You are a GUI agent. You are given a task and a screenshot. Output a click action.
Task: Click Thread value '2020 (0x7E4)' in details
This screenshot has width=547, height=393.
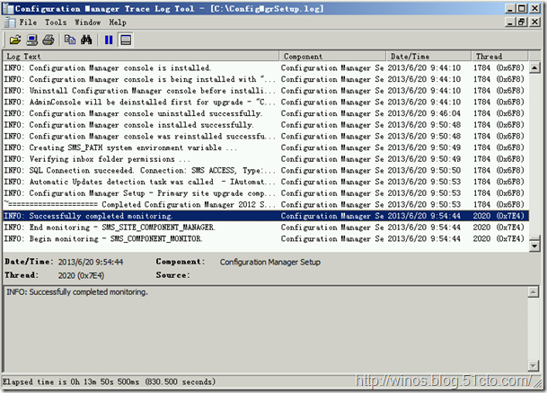[x=81, y=275]
